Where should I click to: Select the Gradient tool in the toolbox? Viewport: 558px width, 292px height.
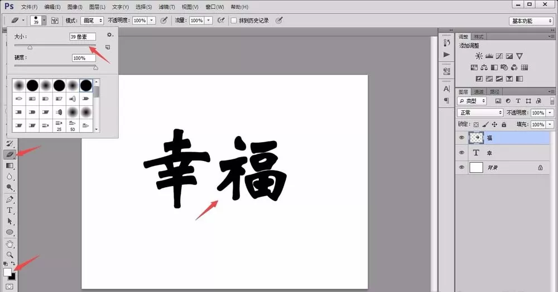[9, 166]
